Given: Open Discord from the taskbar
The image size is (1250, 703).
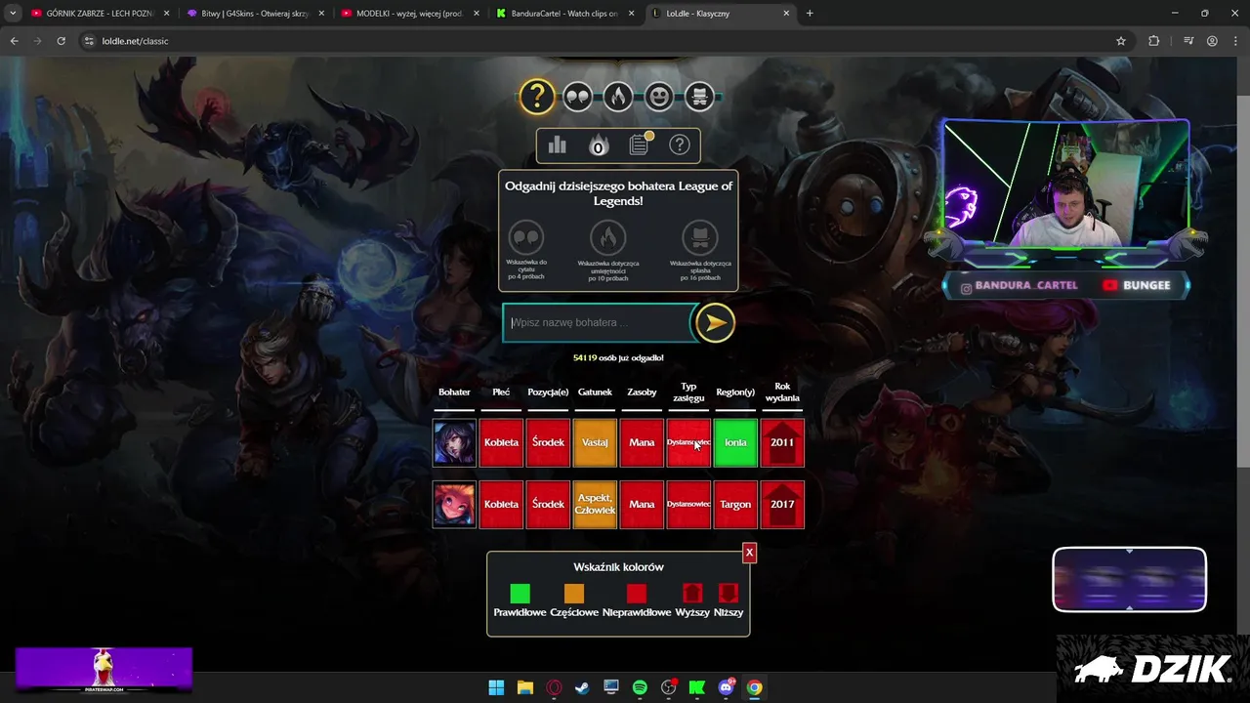Looking at the screenshot, I should (726, 687).
